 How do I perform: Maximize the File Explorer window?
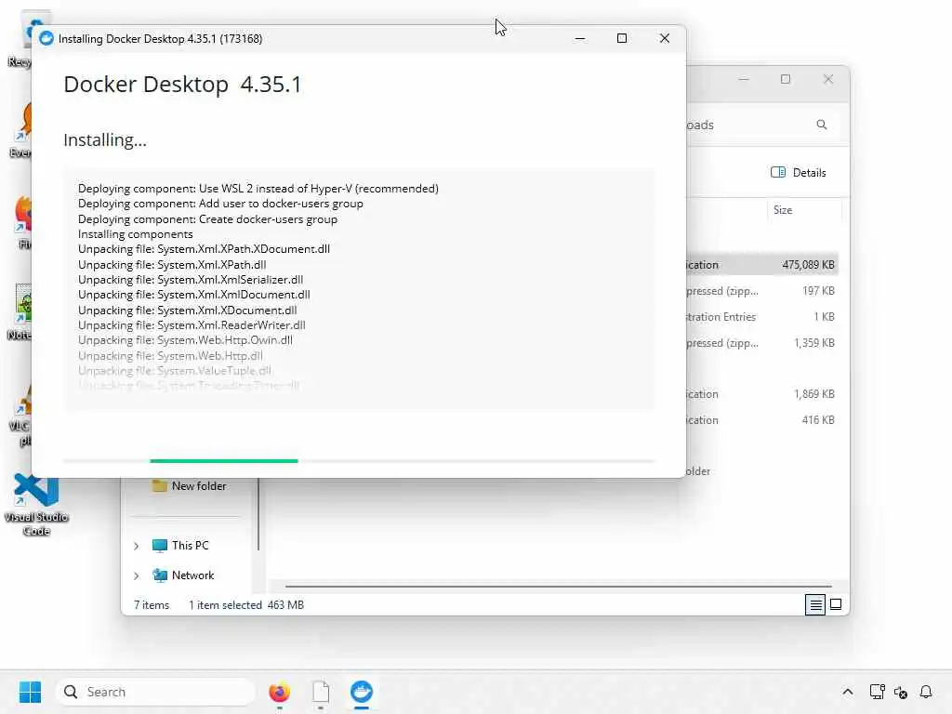pyautogui.click(x=786, y=79)
